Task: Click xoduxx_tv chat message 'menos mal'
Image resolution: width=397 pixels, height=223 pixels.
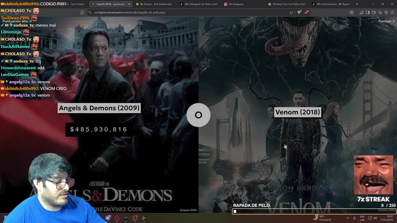Action: point(46,25)
